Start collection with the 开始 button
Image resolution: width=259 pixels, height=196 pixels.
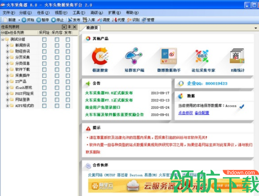tap(28, 20)
